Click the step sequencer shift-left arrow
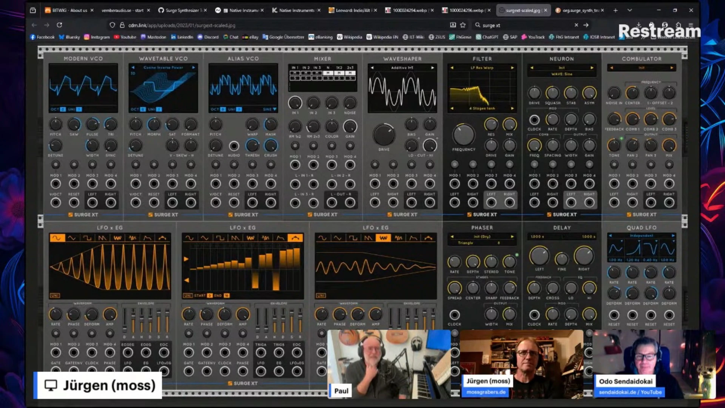This screenshot has width=725, height=408. [x=186, y=280]
